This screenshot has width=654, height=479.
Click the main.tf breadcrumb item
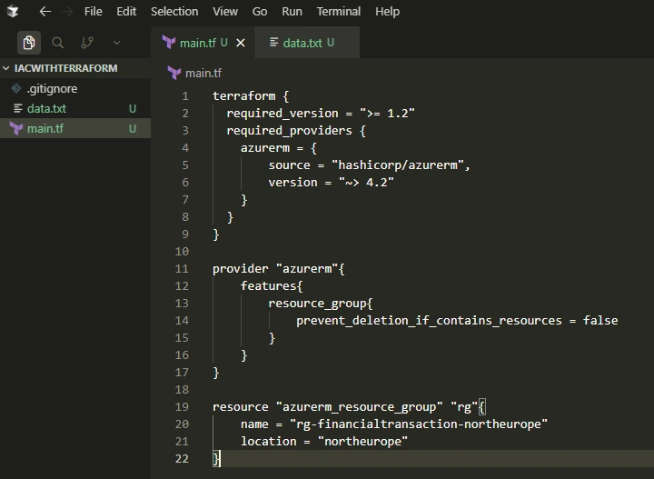194,74
